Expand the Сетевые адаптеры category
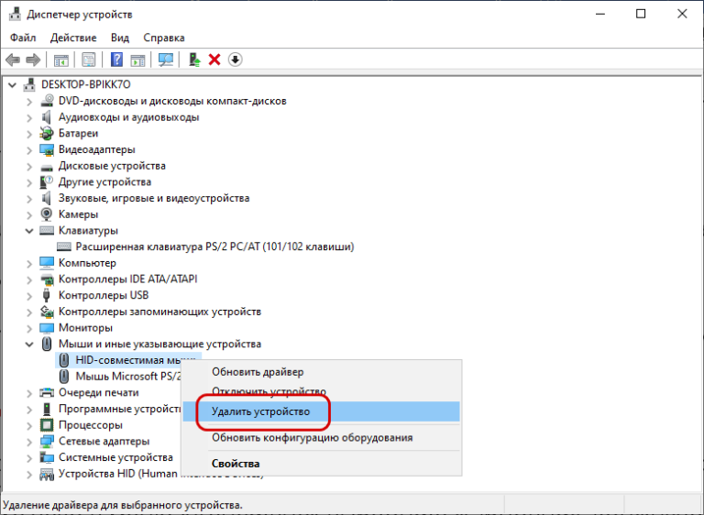Image resolution: width=704 pixels, height=515 pixels. (29, 442)
